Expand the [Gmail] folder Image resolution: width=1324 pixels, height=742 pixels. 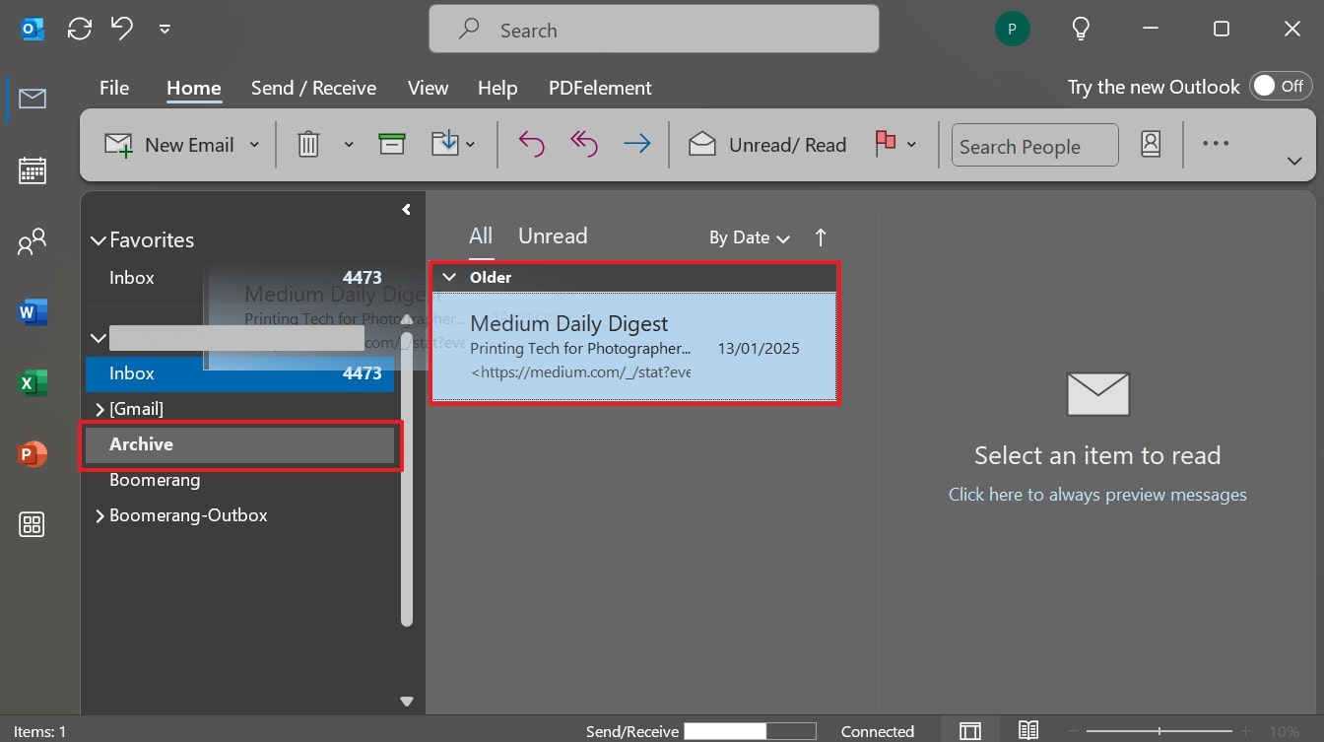99,409
